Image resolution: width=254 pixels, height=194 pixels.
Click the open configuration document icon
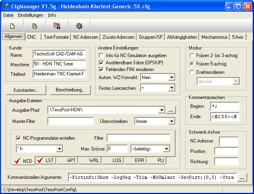tap(35, 26)
